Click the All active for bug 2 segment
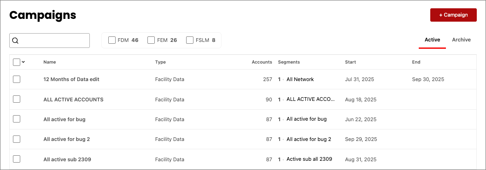 309,139
